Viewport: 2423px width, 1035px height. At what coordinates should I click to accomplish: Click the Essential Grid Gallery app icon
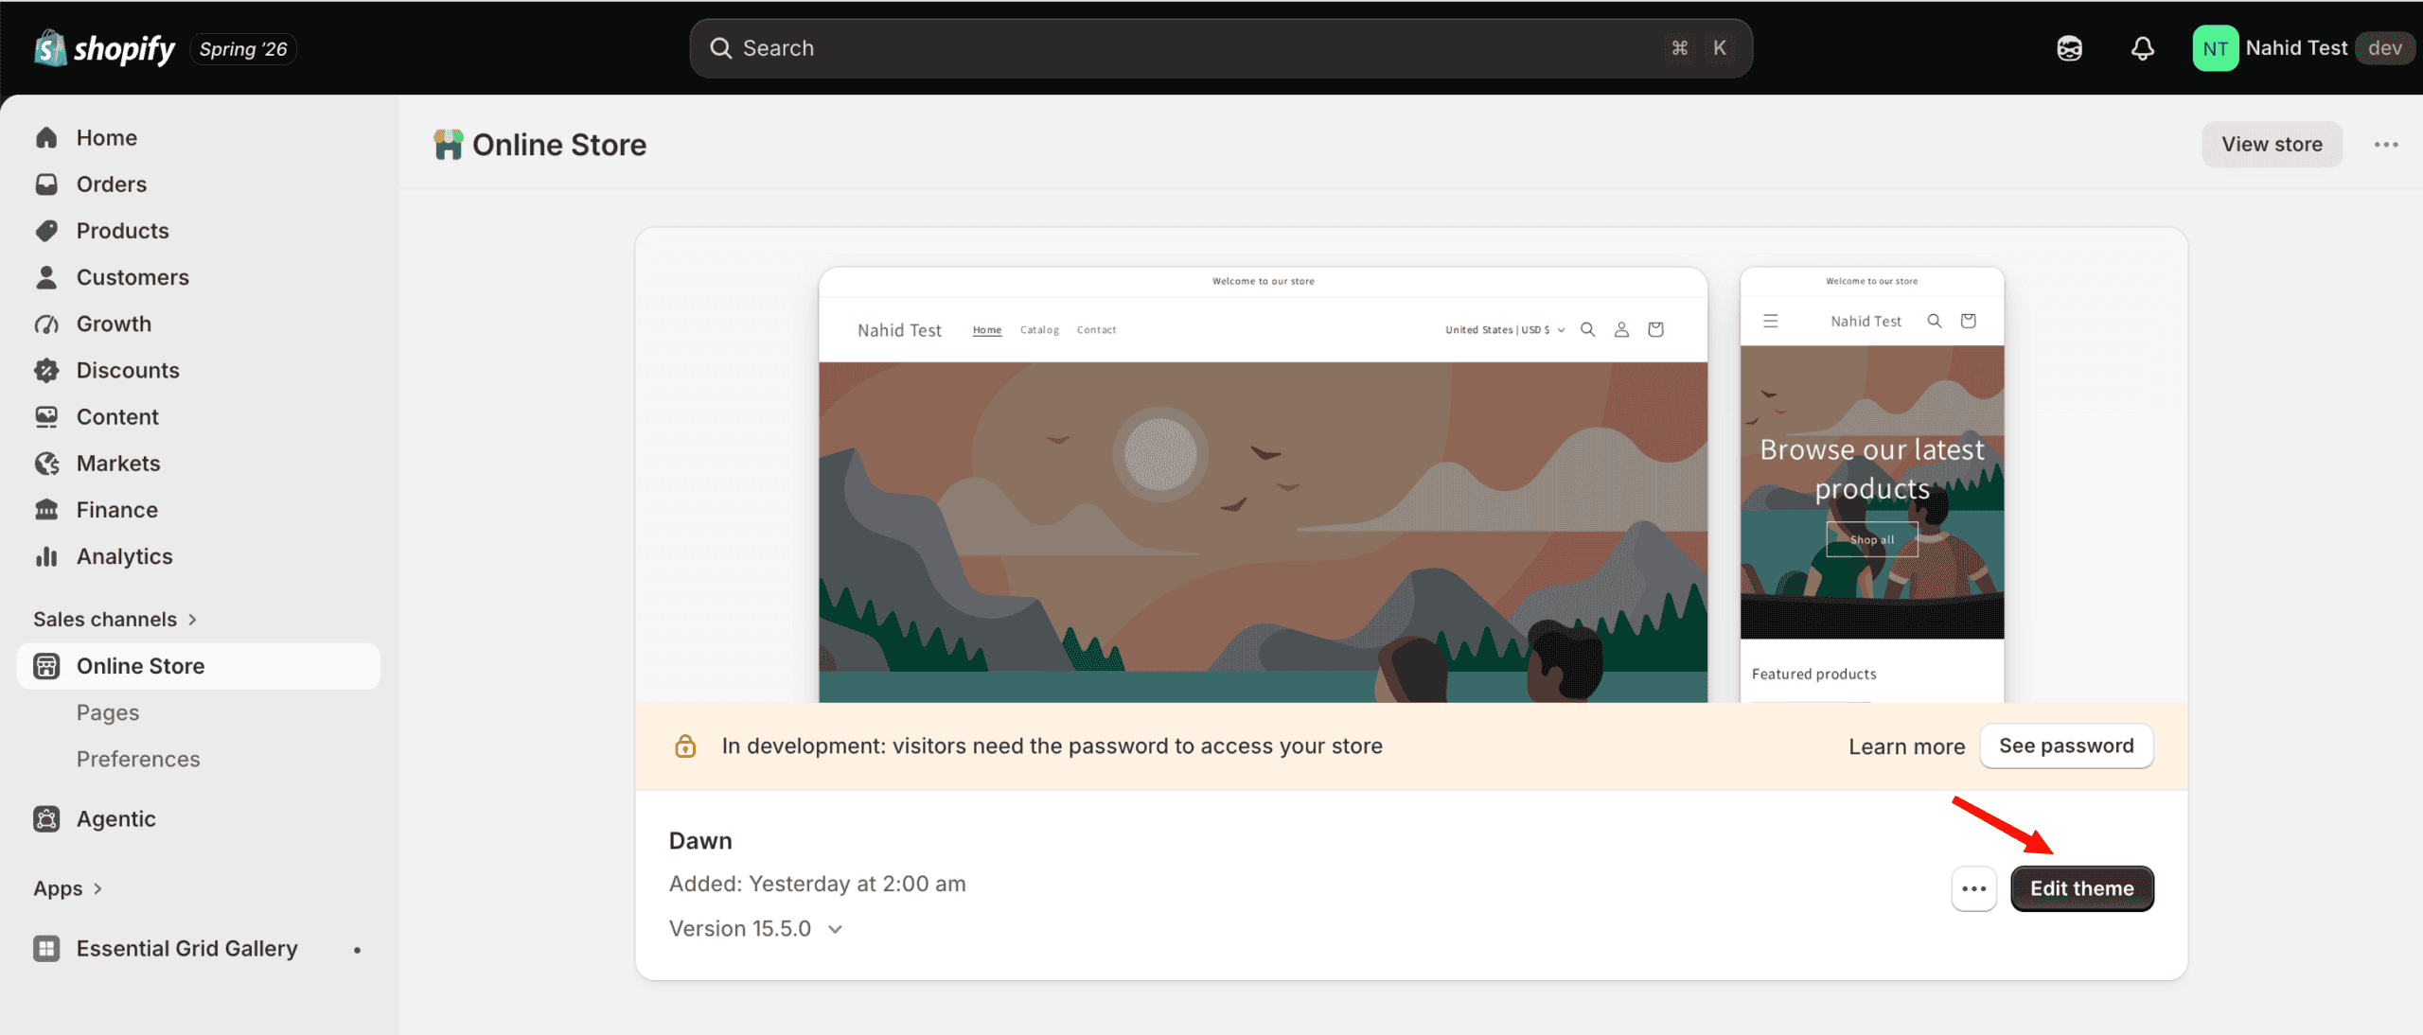(x=46, y=948)
